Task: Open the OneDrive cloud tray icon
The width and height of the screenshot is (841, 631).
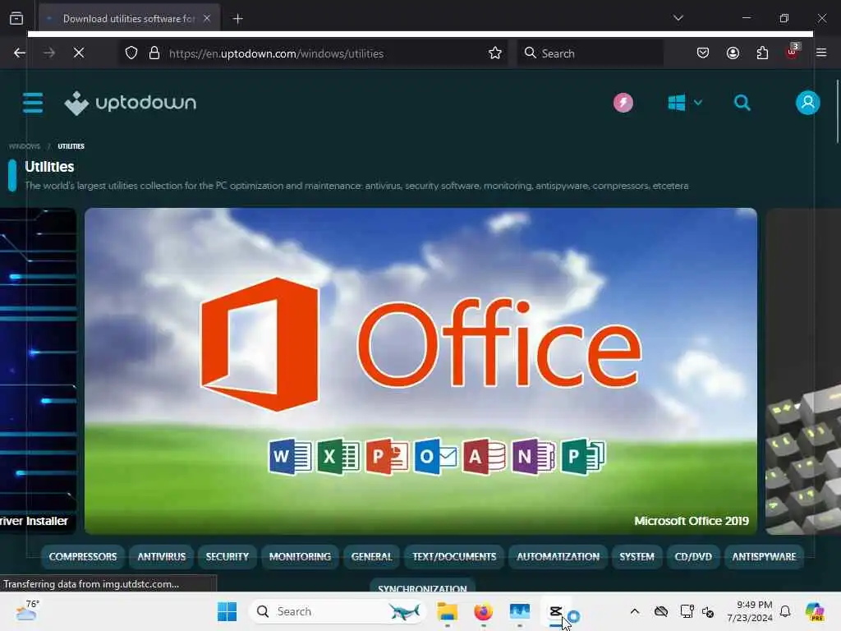Action: tap(661, 611)
